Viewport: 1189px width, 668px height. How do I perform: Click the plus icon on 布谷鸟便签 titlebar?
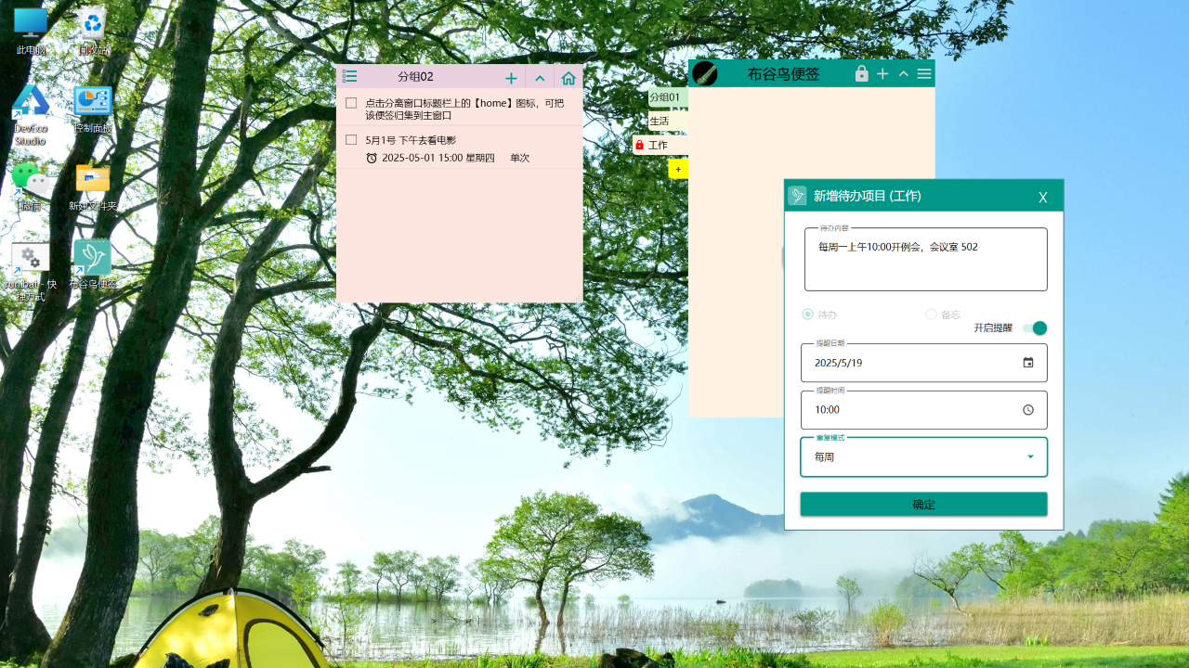click(882, 73)
